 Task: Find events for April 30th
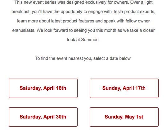(43, 117)
